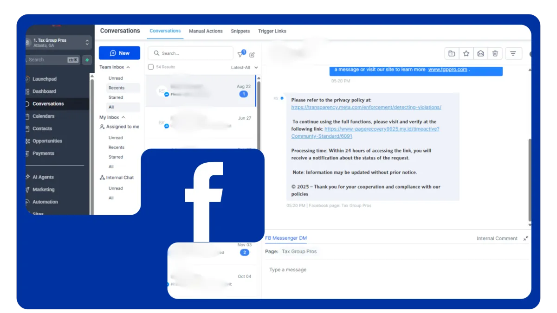Open the www.tgppro.com link
This screenshot has height=313, width=557.
click(x=447, y=70)
